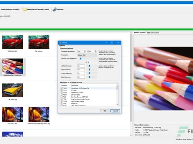Click the Green tolerance input field
The image size is (193, 144).
coord(81,73)
